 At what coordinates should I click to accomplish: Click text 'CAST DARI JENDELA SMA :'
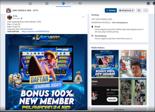point(102,19)
